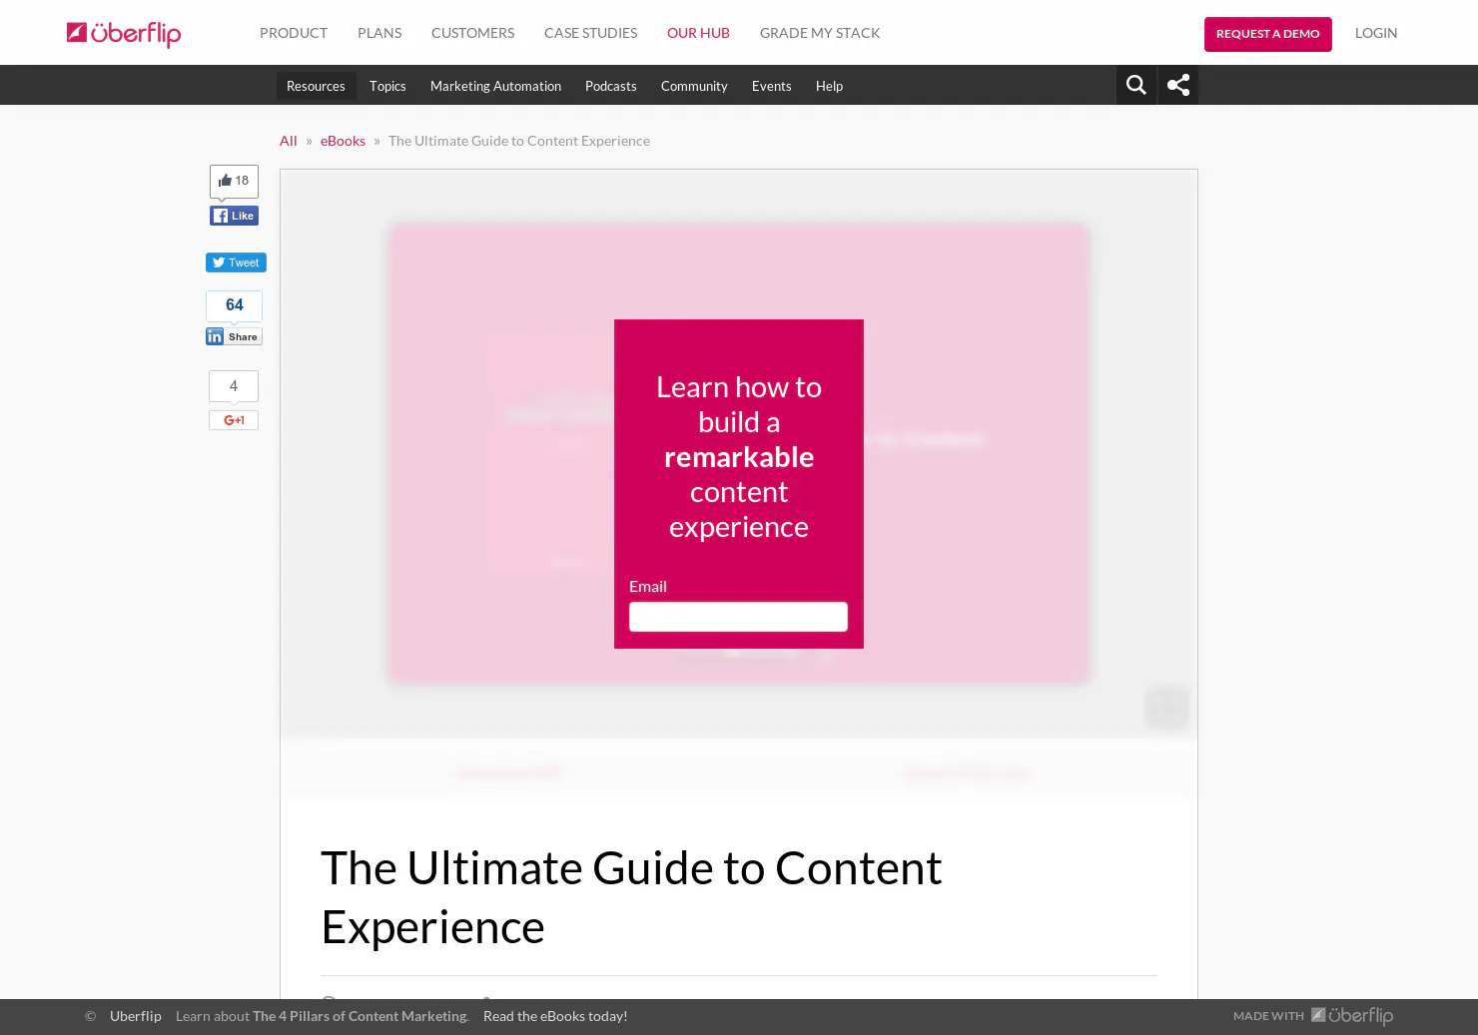Viewport: 1478px width, 1035px height.
Task: Go to CASE STUDIES page
Action: pos(590,33)
